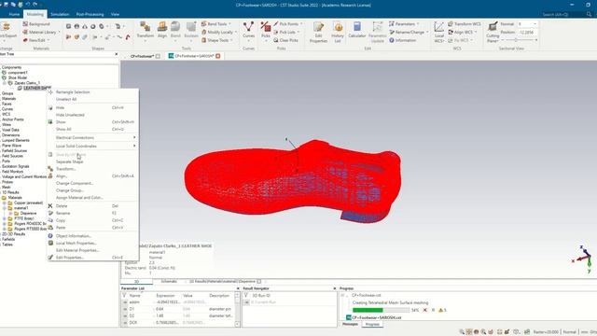
Task: Collapse the Zapato Clarks_1 tree node
Action: pos(5,83)
